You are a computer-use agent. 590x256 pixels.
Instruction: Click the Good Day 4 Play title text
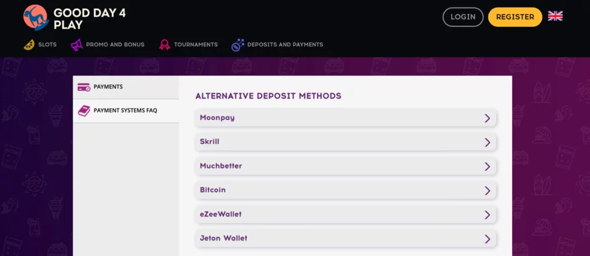pos(90,19)
